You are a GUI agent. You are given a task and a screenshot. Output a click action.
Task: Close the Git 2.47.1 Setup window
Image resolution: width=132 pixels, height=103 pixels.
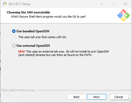coord(125,4)
